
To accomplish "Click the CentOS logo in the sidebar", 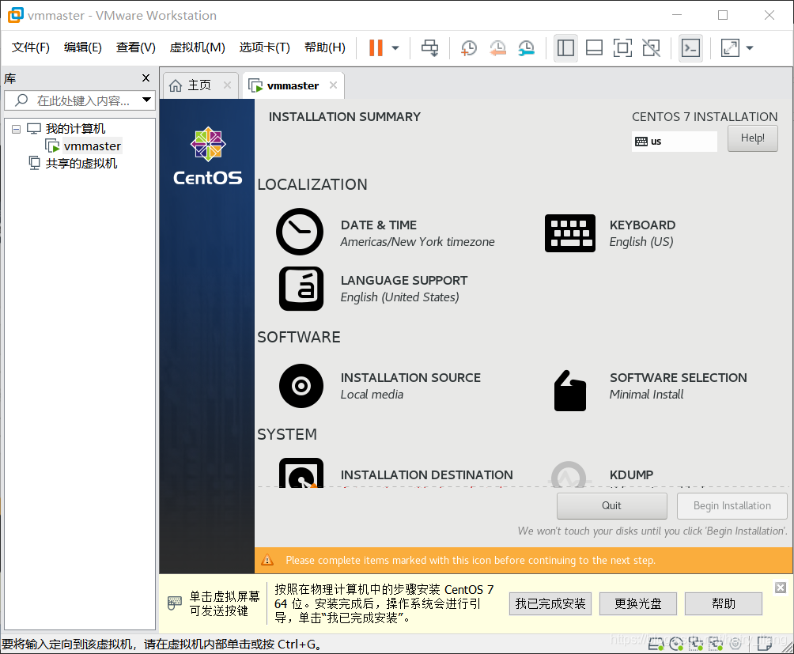I will (x=208, y=157).
